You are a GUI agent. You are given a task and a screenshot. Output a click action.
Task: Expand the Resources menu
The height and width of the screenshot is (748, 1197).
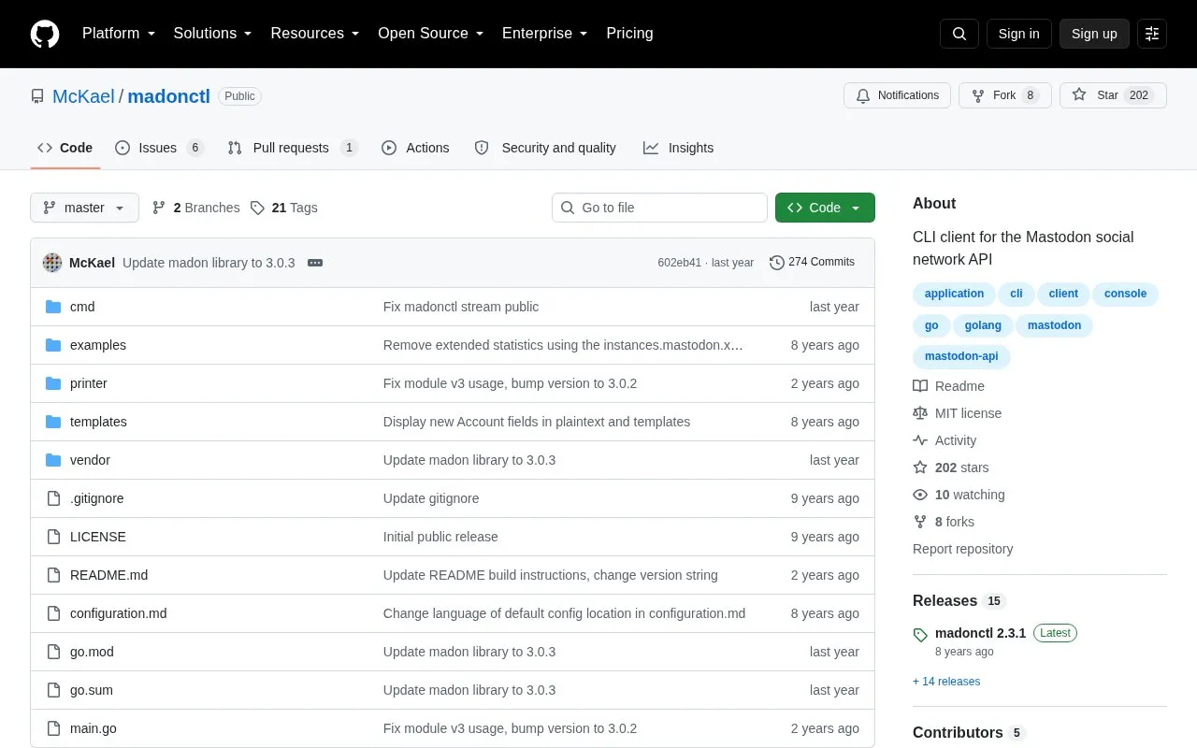point(315,34)
